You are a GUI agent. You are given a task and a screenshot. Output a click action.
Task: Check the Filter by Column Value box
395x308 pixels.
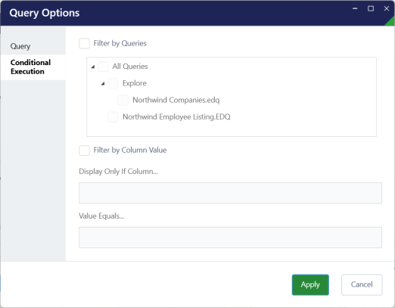click(84, 151)
